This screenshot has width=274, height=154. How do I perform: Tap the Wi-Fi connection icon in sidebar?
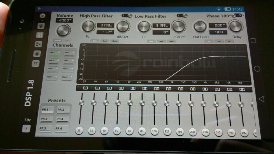(x=36, y=63)
